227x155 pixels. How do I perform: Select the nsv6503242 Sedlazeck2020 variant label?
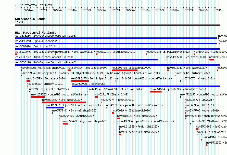pyautogui.click(x=187, y=68)
